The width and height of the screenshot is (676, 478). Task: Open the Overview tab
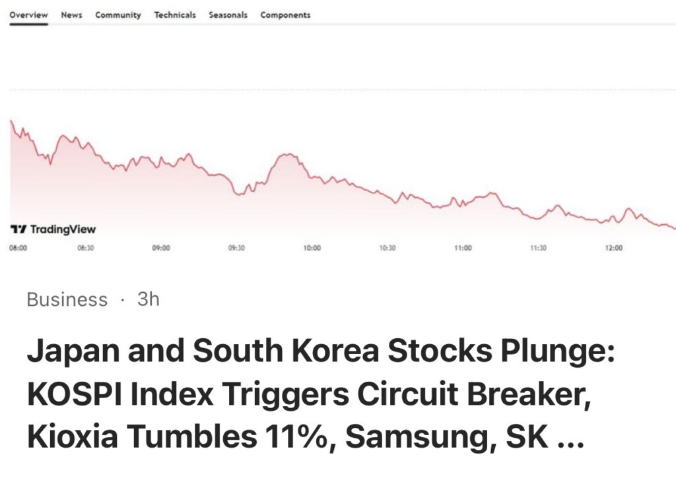pyautogui.click(x=28, y=15)
